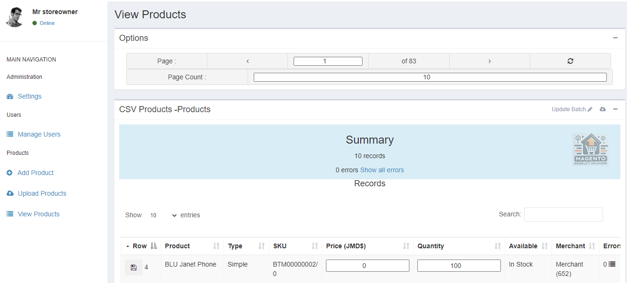
Task: Click the Show all errors link
Action: [382, 170]
